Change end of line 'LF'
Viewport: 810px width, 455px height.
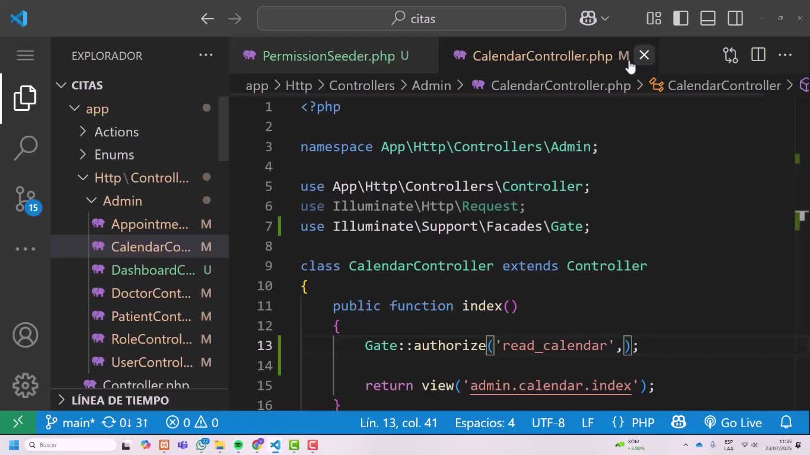tap(588, 422)
